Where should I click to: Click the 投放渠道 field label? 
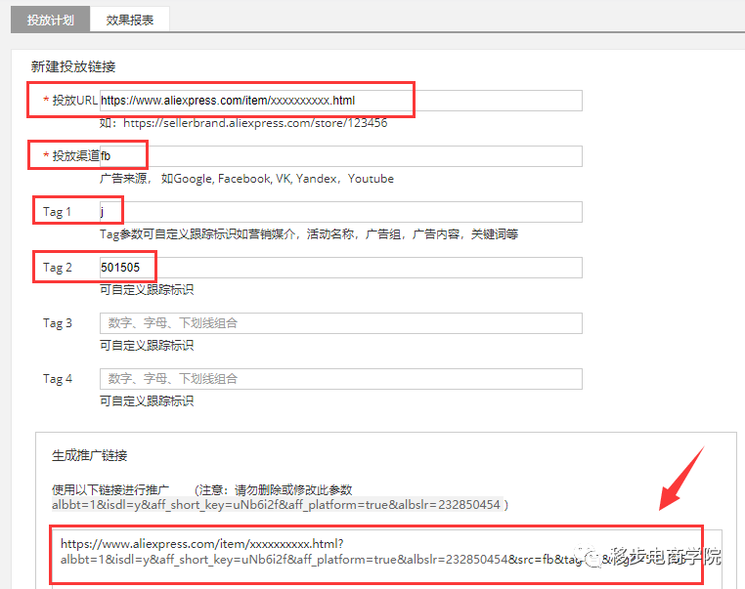[x=75, y=155]
